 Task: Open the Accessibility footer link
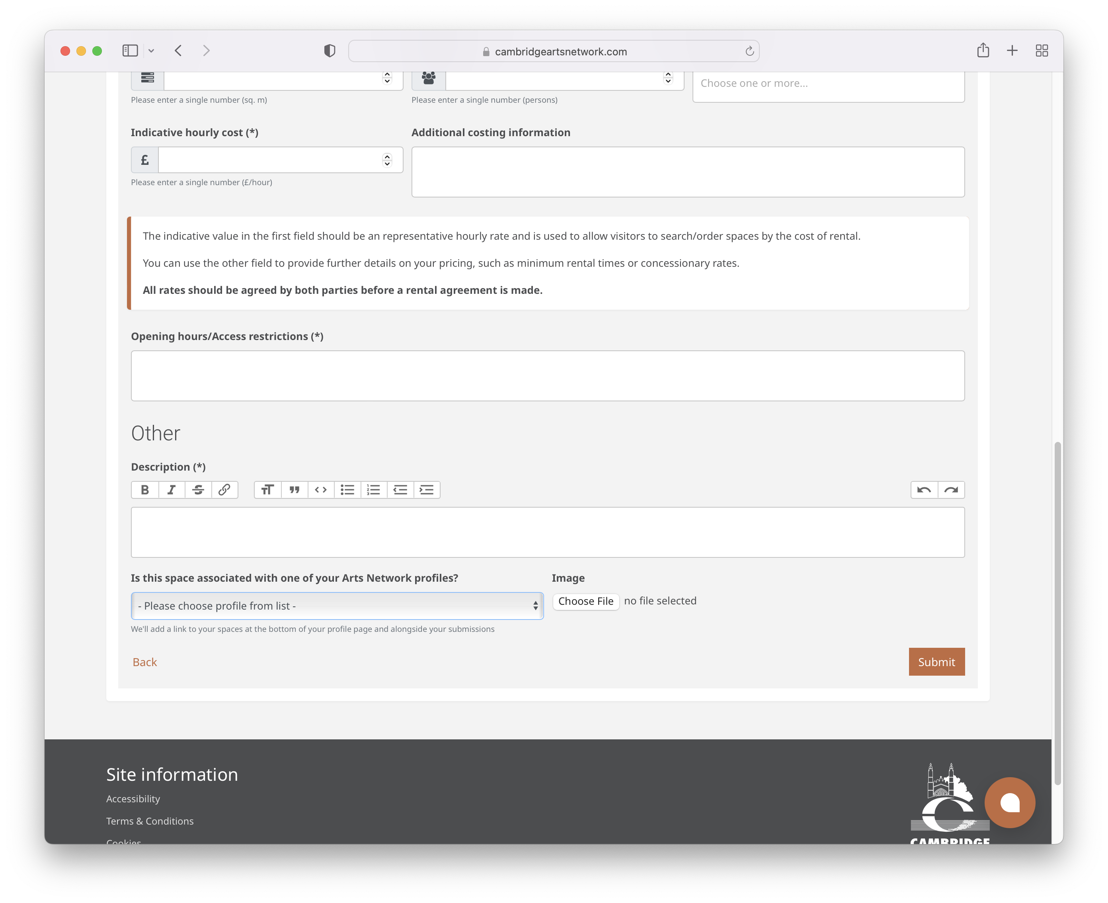coord(133,798)
